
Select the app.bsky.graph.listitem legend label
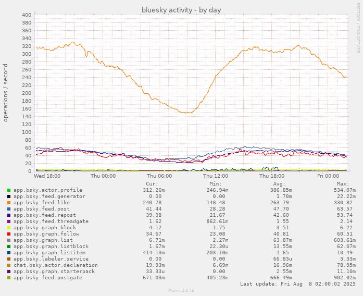coord(49,253)
